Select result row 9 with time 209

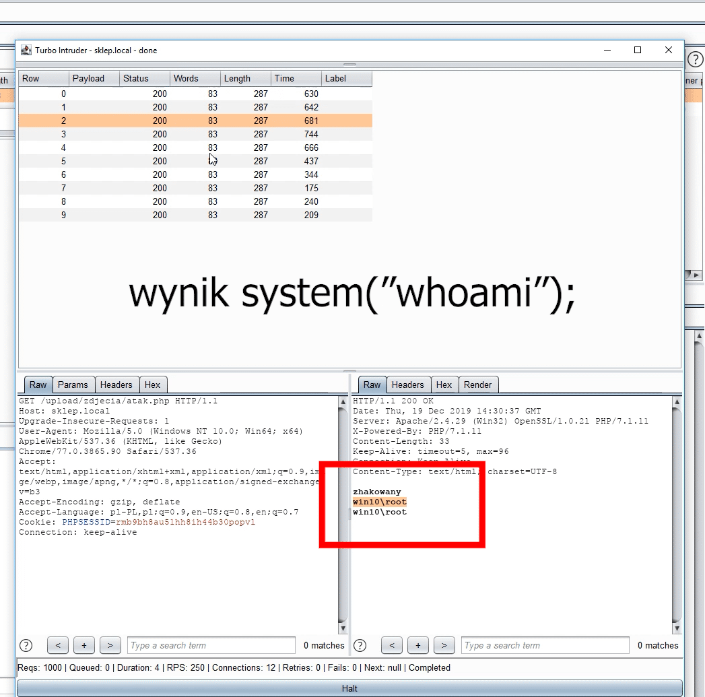coord(195,215)
